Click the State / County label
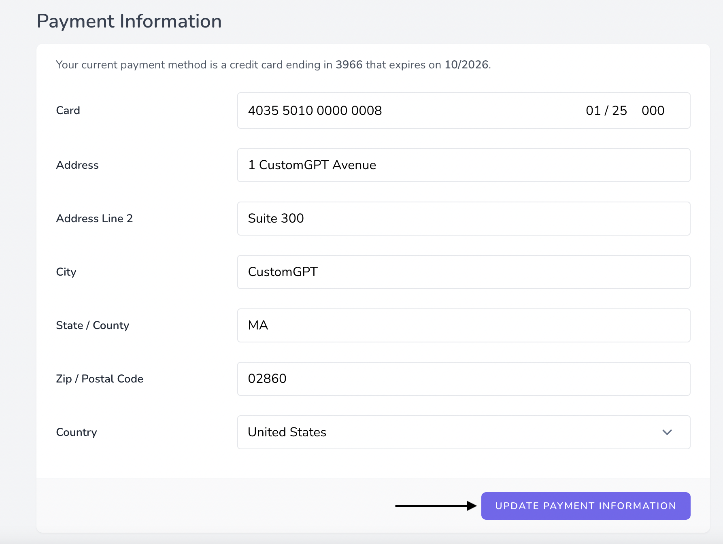 tap(92, 325)
